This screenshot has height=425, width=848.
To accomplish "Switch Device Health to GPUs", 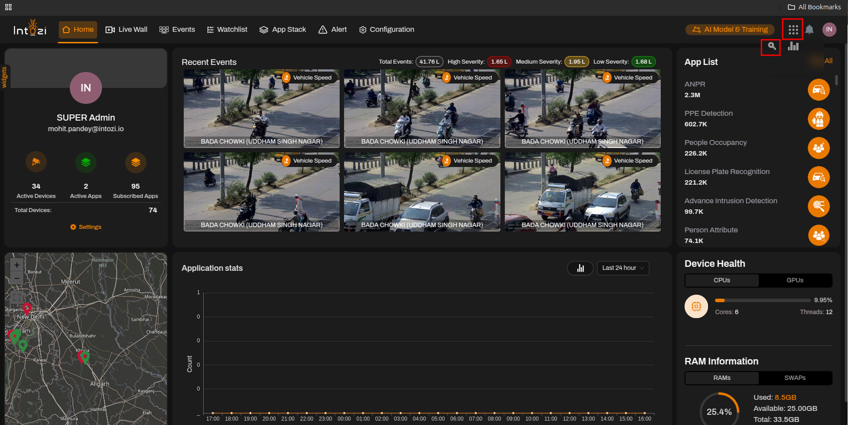I will tap(795, 280).
